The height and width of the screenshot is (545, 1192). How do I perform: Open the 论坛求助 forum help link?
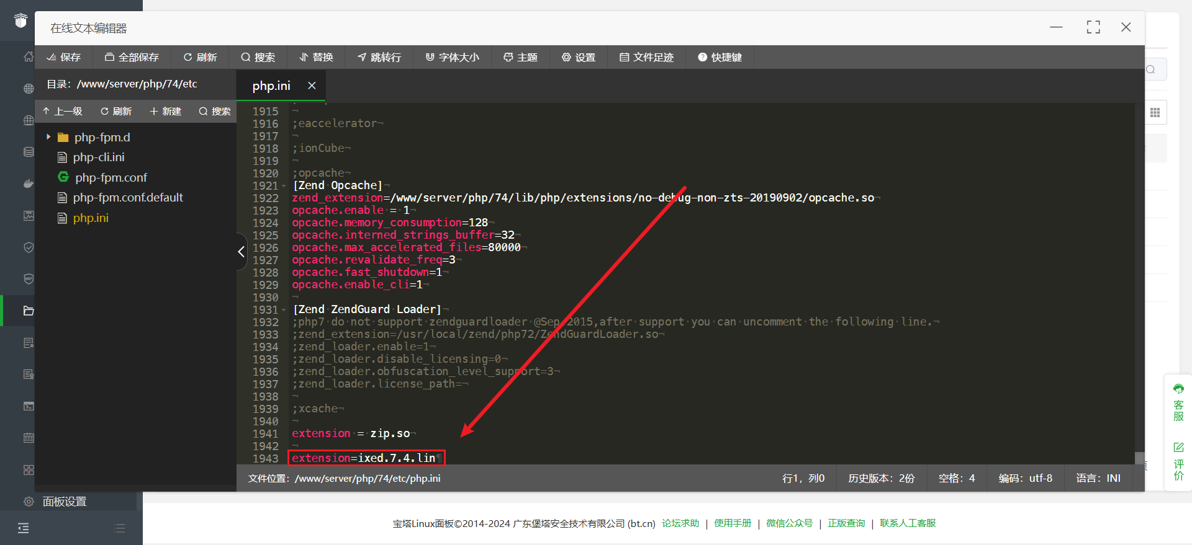pos(680,523)
